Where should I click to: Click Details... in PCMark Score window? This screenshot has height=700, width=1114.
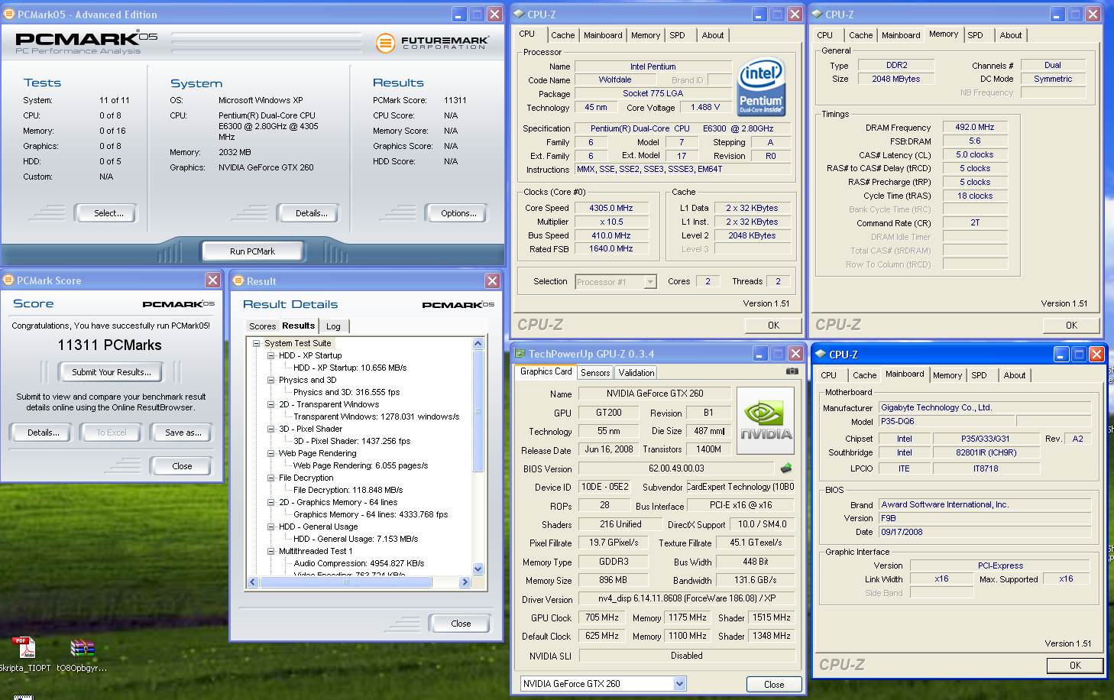coord(43,433)
